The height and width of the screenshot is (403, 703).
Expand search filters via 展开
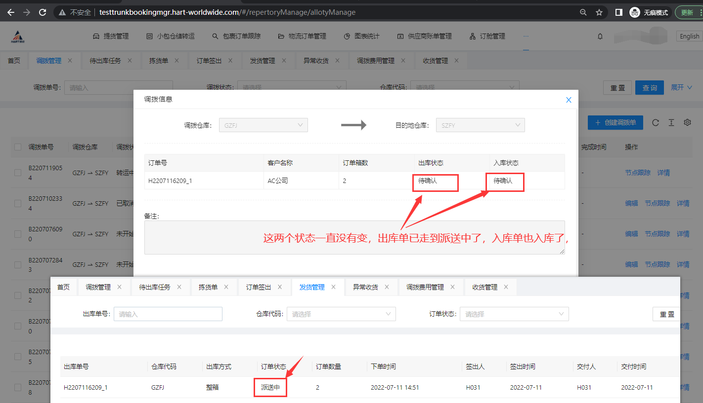[680, 87]
